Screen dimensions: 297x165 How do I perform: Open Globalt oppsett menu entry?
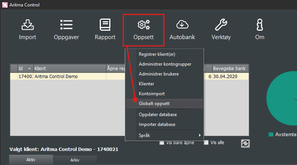(164, 103)
